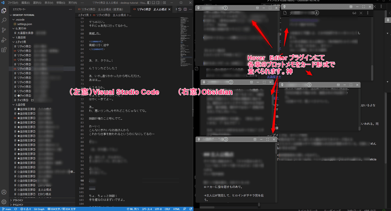The height and width of the screenshot is (211, 391).
Task: Collapse the .vscode folder
Action: click(x=18, y=19)
